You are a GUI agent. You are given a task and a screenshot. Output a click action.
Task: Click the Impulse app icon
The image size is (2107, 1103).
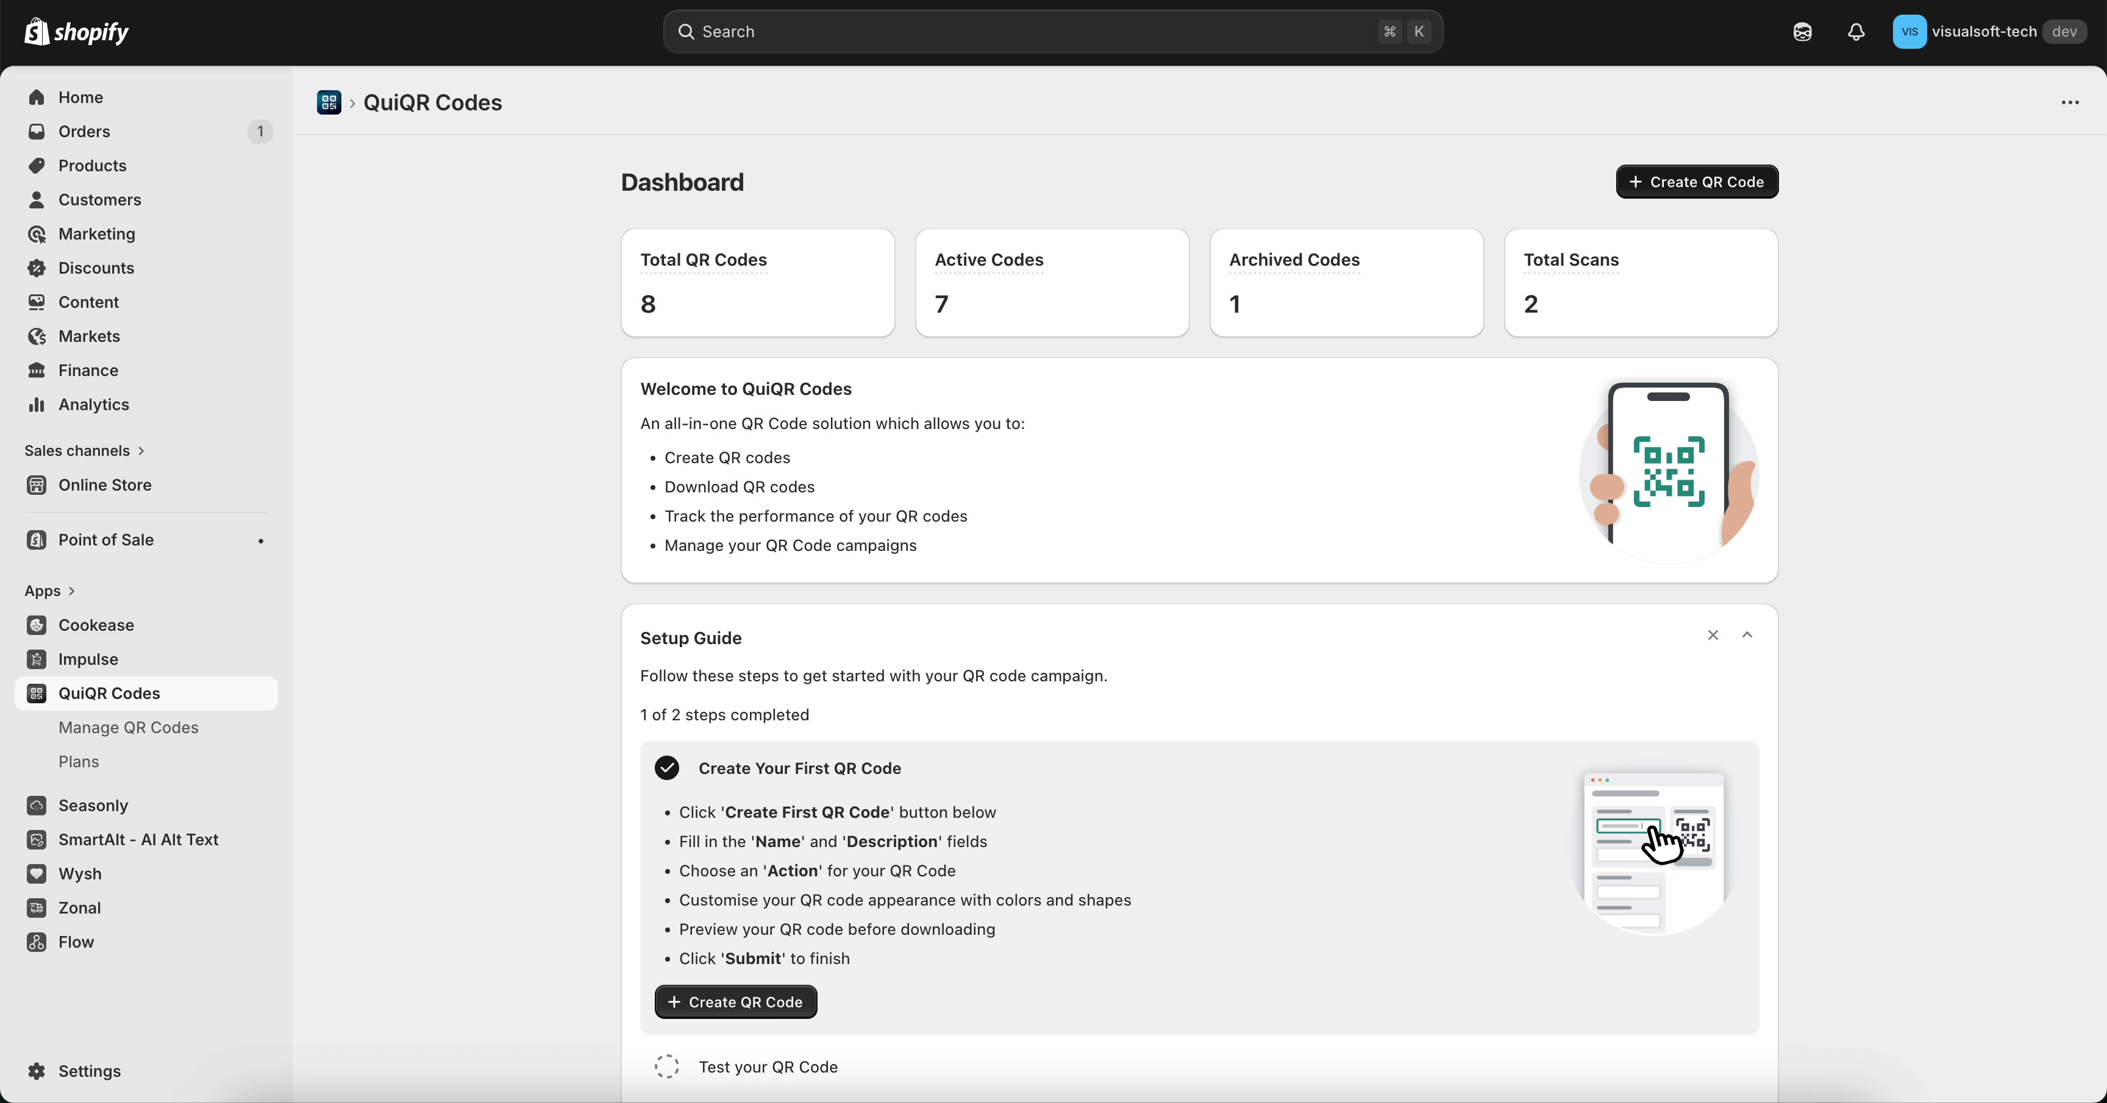click(x=37, y=659)
